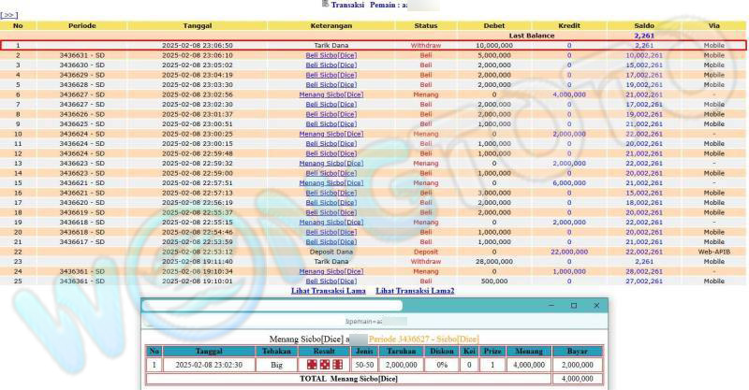The width and height of the screenshot is (749, 390).
Task: Click the [>>] navigation link at top left
Action: click(x=10, y=15)
